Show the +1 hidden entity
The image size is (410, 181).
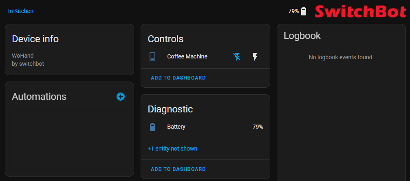(172, 149)
